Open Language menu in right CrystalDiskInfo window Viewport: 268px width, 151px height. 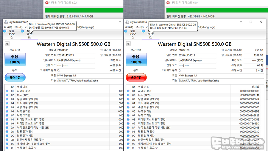tap(206, 27)
